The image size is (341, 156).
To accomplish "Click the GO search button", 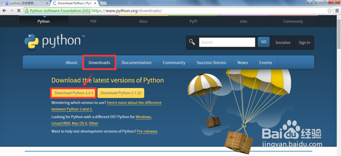I will pyautogui.click(x=264, y=42).
